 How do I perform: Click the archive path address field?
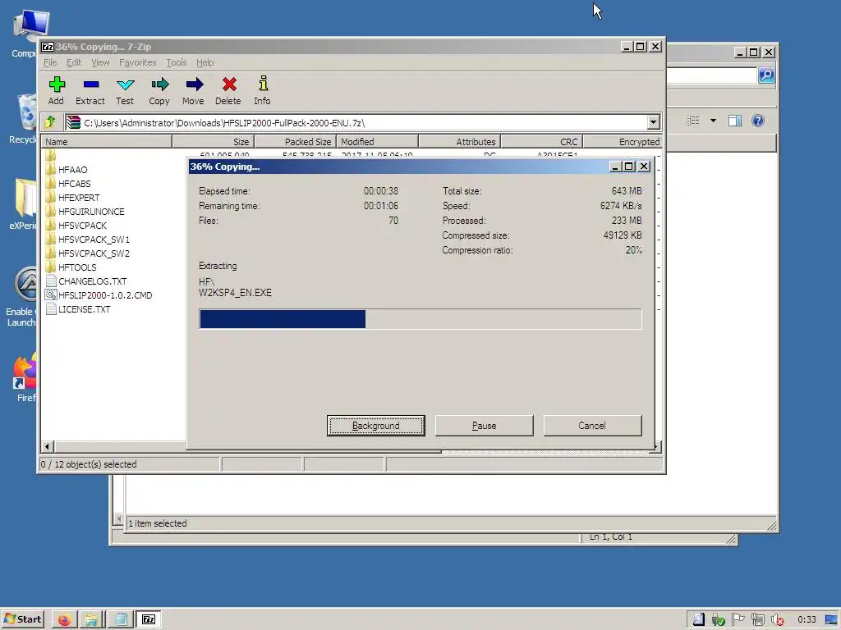tap(356, 123)
